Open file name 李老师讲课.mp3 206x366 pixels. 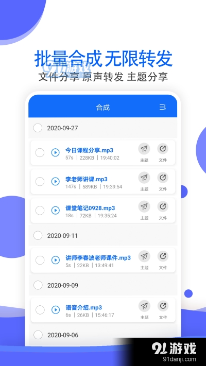87,179
